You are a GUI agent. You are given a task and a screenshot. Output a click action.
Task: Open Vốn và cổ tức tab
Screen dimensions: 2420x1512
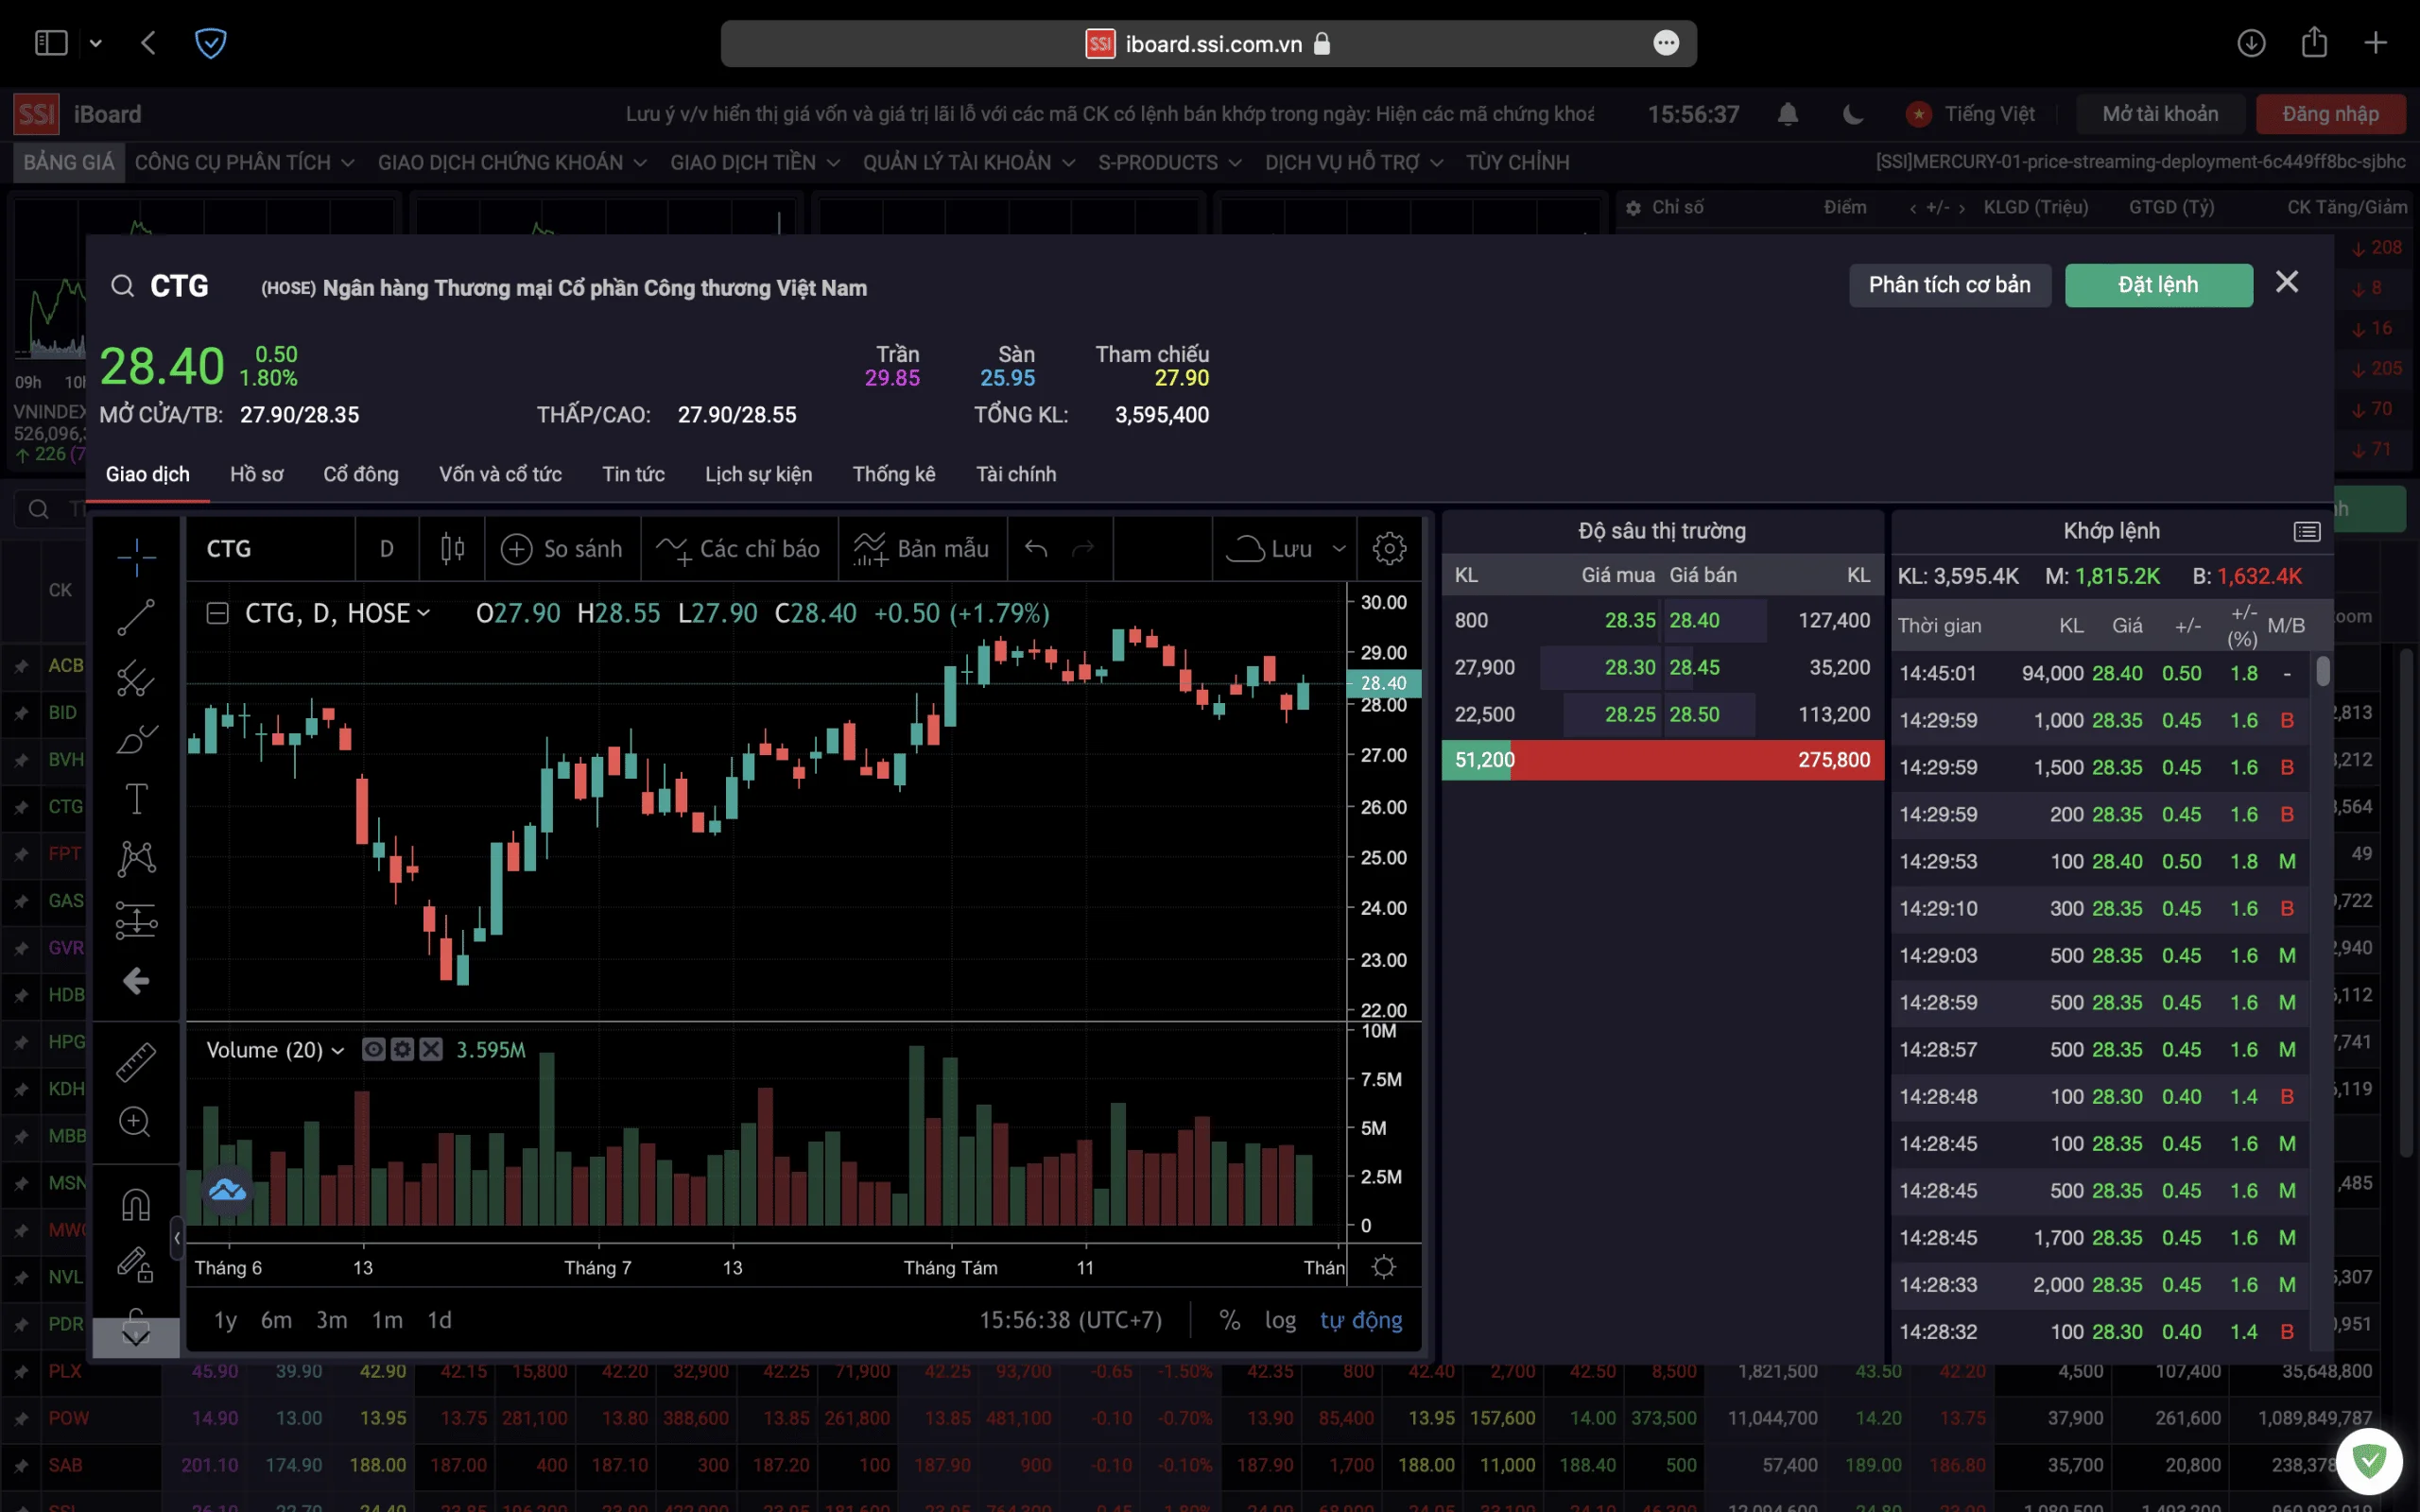[x=500, y=474]
